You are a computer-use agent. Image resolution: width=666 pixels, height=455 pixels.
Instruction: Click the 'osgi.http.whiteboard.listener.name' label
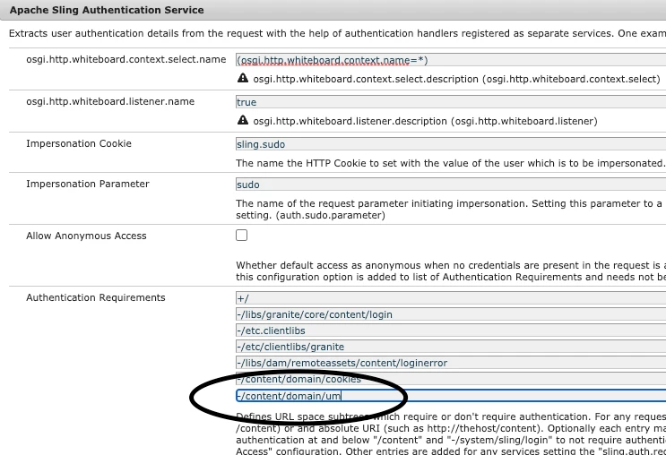click(x=110, y=101)
